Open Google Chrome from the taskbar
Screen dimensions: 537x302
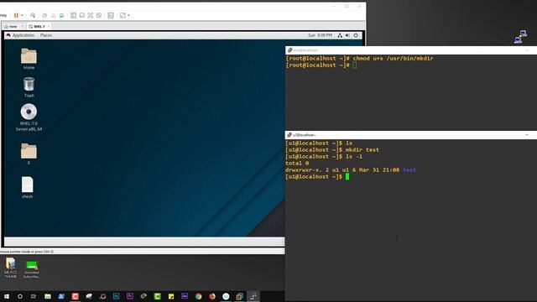pos(198,296)
